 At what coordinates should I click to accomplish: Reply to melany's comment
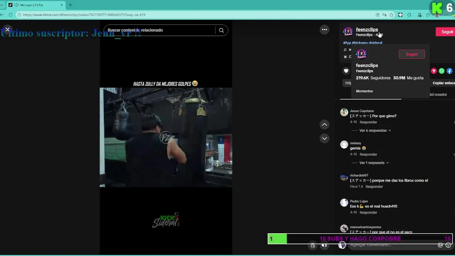coord(368,155)
